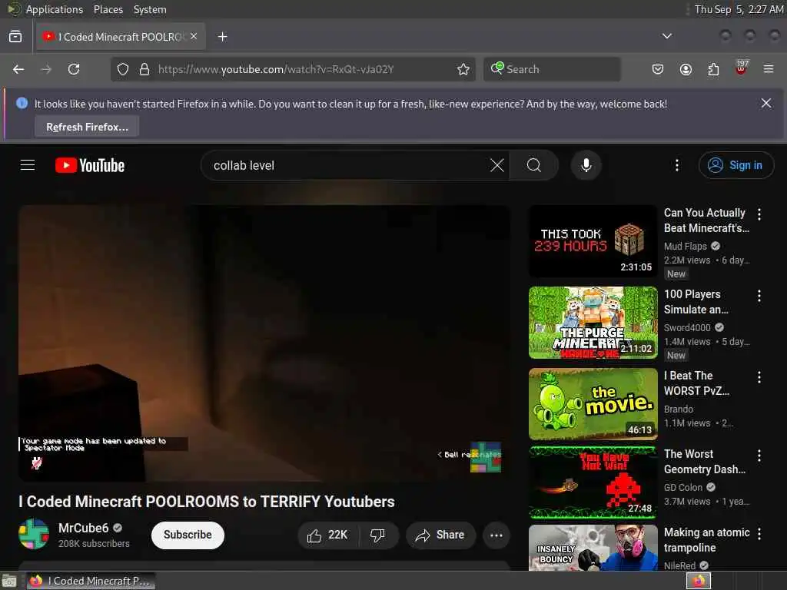787x590 pixels.
Task: Open You Have Not Win thumbnail
Action: pos(593,482)
